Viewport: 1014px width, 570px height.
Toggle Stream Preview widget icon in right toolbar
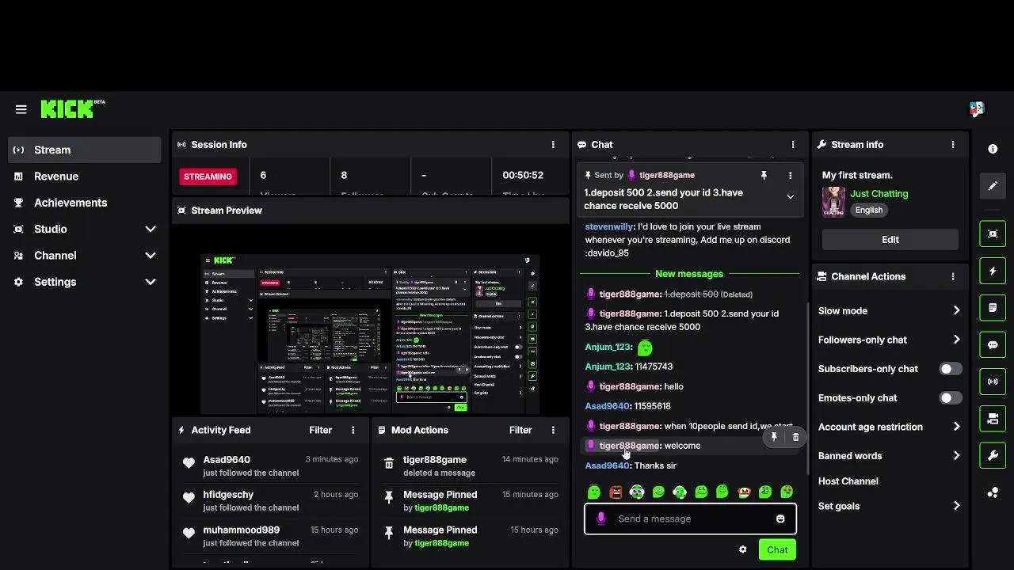pyautogui.click(x=993, y=234)
